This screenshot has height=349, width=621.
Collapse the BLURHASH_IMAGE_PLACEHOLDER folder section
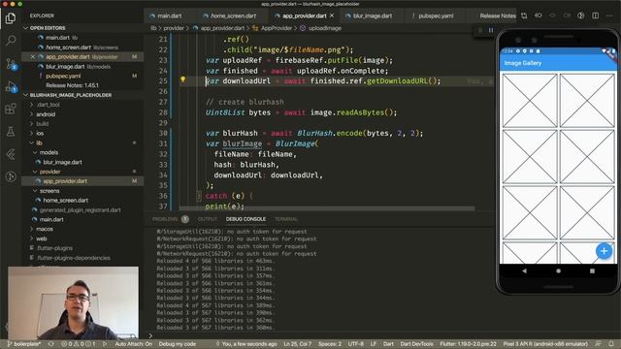[26, 95]
